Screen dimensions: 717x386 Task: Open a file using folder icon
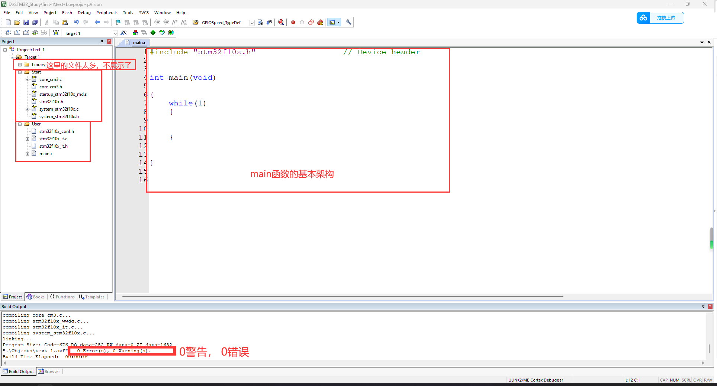pyautogui.click(x=17, y=22)
